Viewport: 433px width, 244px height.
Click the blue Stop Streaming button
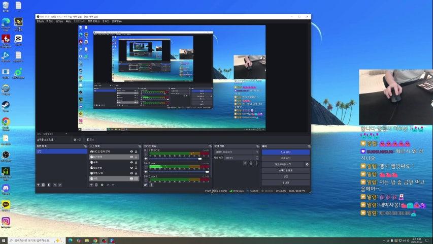tap(285, 152)
